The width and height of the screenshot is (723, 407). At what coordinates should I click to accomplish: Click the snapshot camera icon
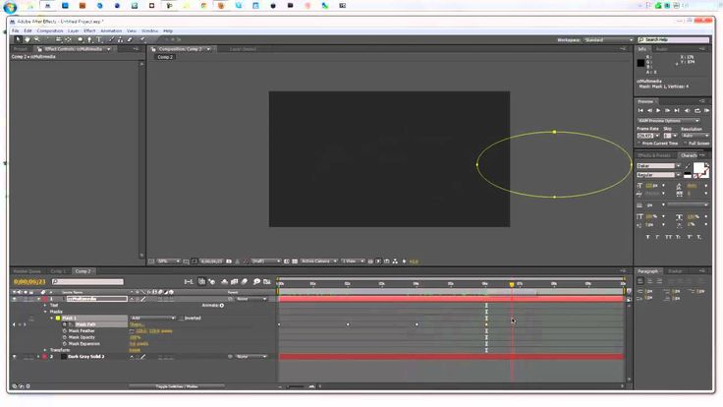[x=229, y=262]
